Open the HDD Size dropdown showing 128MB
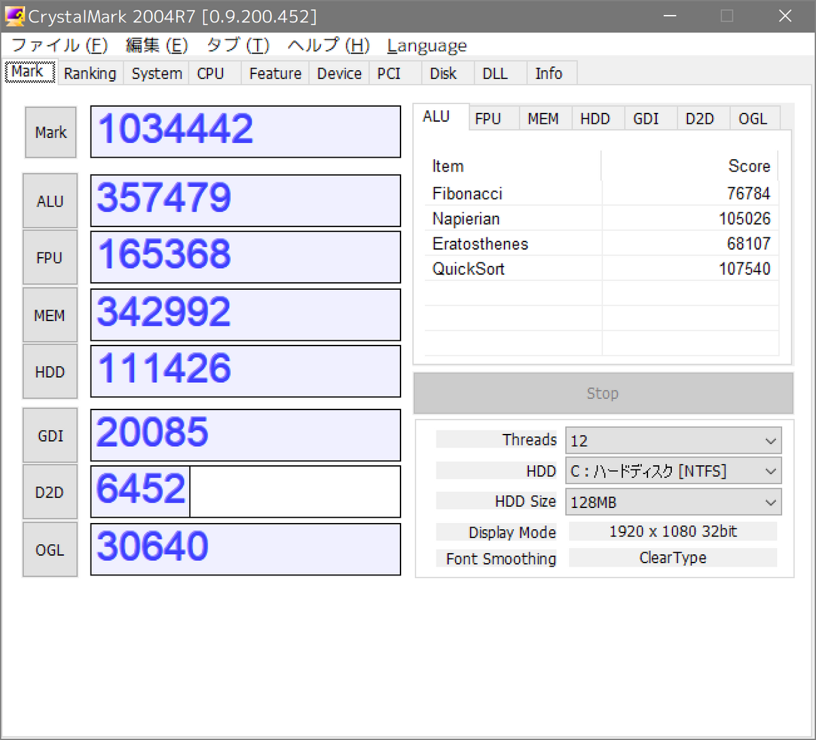This screenshot has width=816, height=740. coord(673,503)
